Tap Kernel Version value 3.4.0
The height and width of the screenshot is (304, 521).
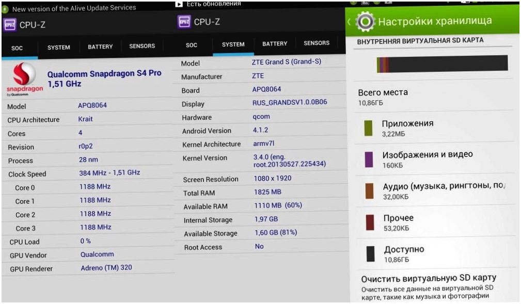point(290,161)
